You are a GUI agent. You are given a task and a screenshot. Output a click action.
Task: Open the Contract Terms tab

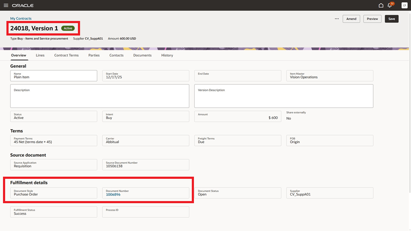[x=66, y=55]
